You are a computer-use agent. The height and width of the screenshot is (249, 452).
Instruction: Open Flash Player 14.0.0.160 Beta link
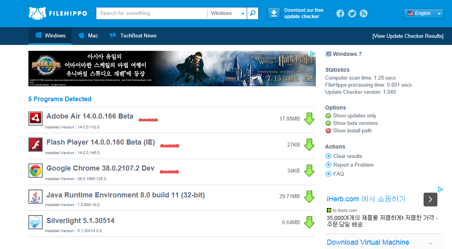[x=101, y=142]
